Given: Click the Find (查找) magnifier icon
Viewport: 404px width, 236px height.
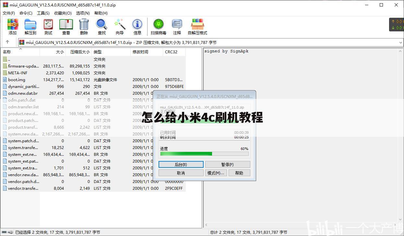Looking at the screenshot, I should pyautogui.click(x=102, y=27).
